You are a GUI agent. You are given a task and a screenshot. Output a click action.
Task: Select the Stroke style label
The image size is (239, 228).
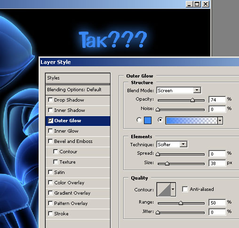tap(61, 213)
